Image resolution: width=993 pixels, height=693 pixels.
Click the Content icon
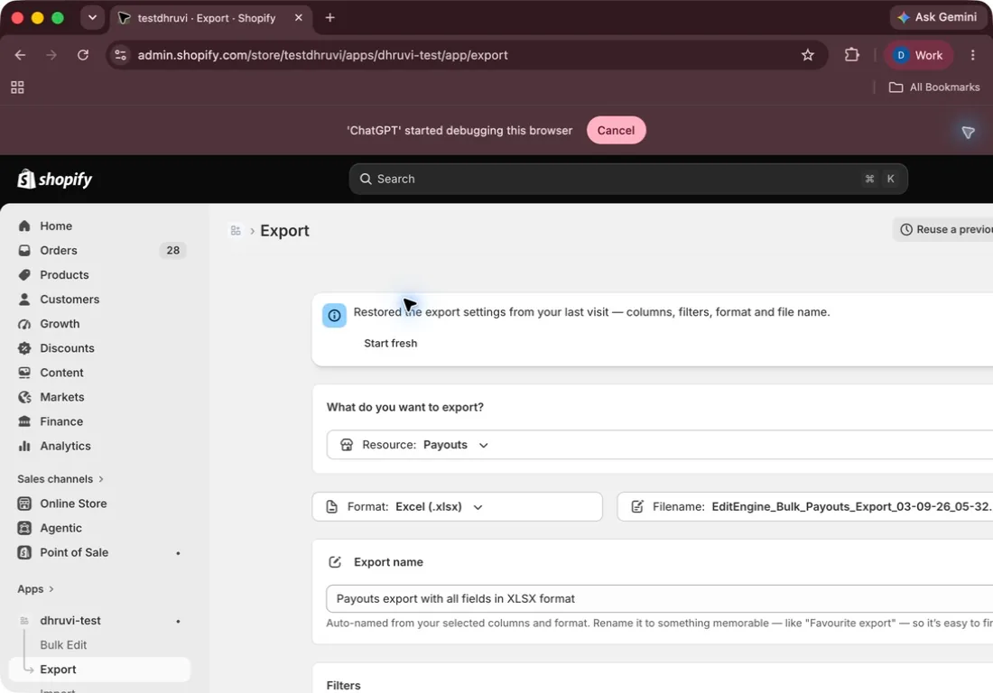coord(24,372)
